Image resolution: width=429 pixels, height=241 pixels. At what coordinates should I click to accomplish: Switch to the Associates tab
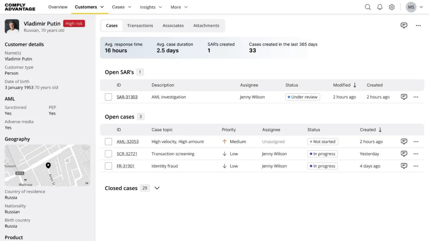point(173,25)
